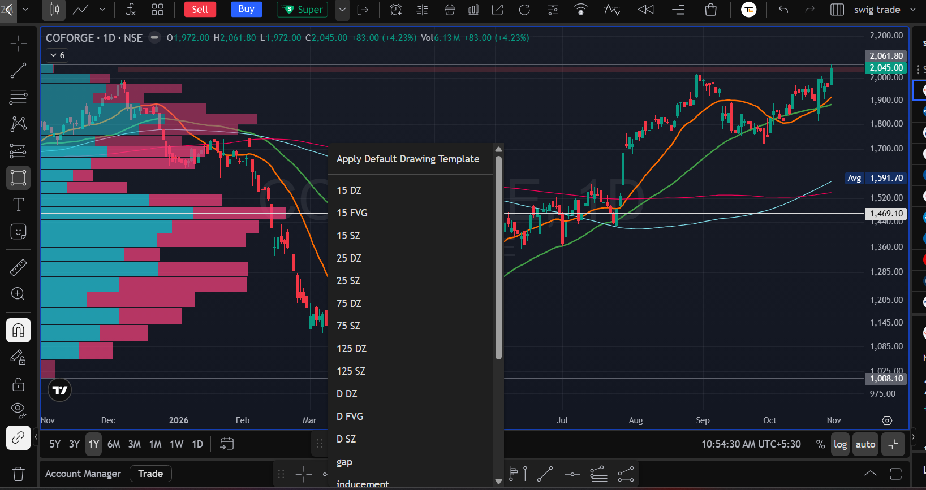
Task: Open the emoji and icons tool
Action: 18,232
